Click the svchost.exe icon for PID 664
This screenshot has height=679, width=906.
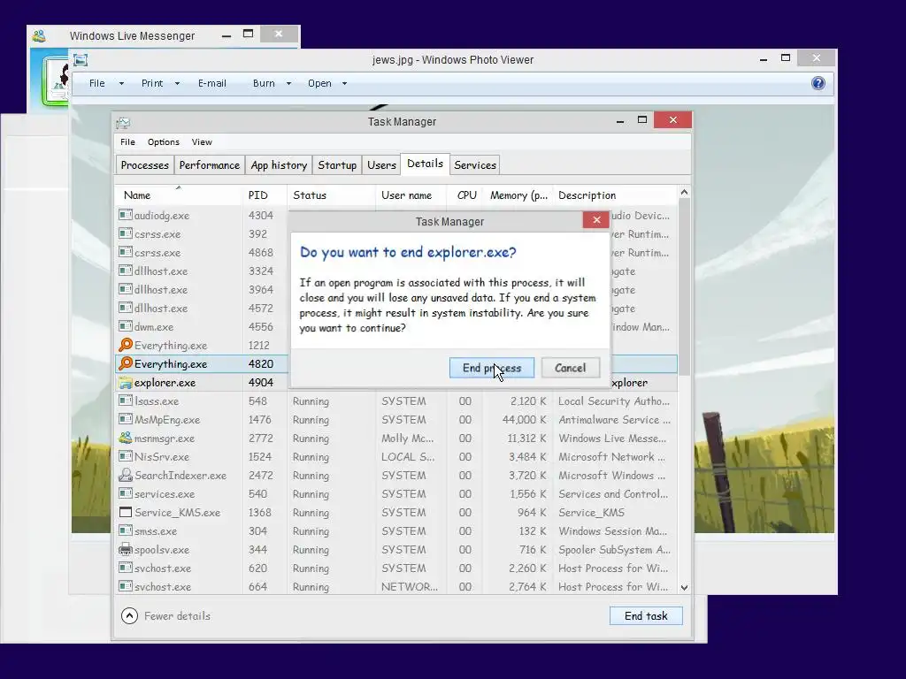coord(126,586)
